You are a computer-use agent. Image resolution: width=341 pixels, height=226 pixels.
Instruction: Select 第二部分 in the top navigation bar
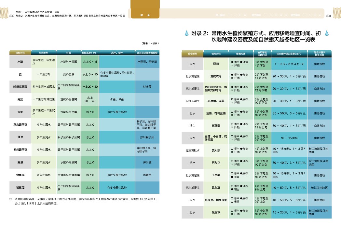(x=256, y=15)
